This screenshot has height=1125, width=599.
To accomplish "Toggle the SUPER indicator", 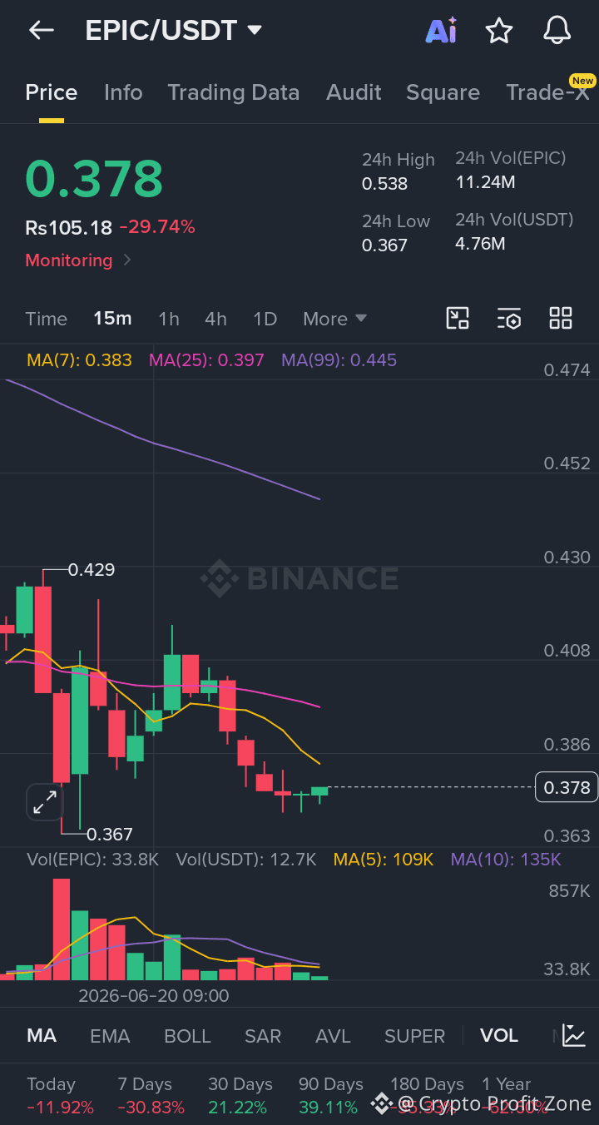I will [x=414, y=1036].
